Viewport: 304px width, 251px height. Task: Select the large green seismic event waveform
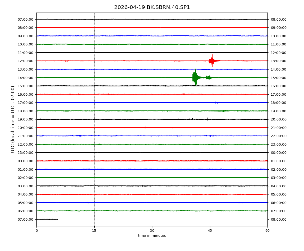[x=195, y=77]
